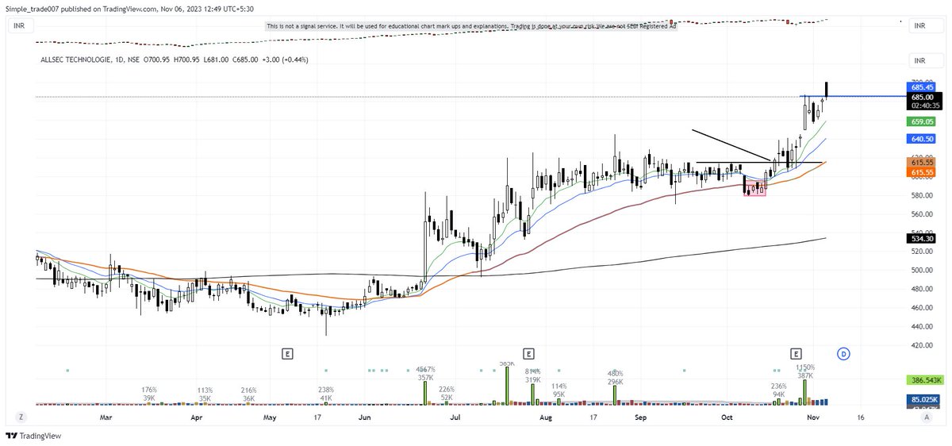Click the Jun label on time axis
This screenshot has height=446, width=952.
[x=365, y=416]
